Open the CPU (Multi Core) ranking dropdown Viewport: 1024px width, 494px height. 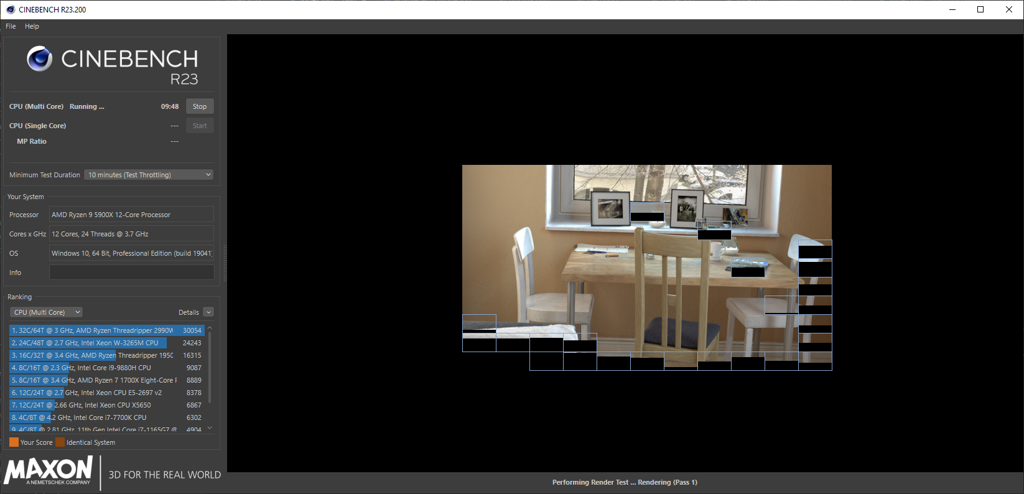tap(46, 312)
